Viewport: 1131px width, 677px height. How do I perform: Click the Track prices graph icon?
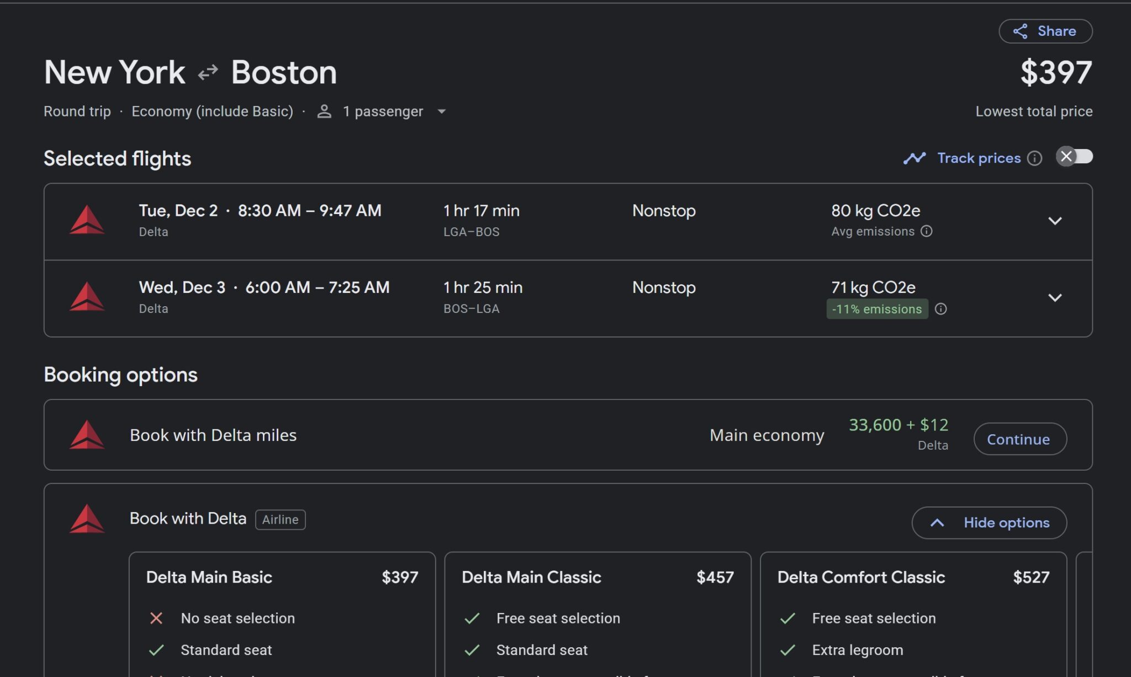(915, 158)
